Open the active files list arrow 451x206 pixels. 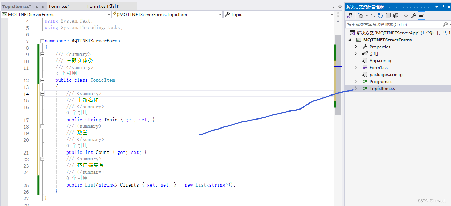334,7
